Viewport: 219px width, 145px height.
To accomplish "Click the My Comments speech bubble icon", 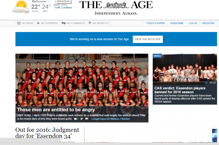I will (x=64, y=23).
